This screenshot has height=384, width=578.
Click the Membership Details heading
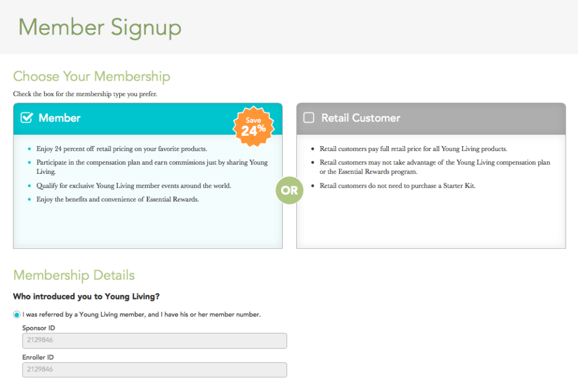[73, 275]
